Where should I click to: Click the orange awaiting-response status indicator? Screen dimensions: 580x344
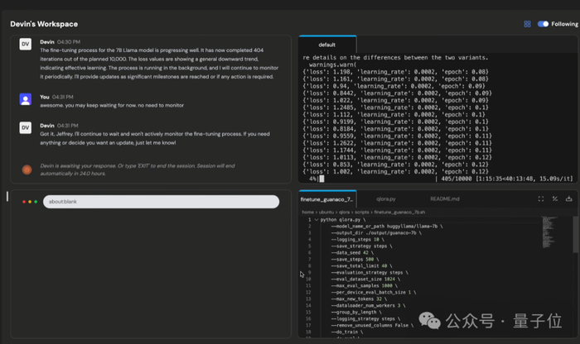27,169
